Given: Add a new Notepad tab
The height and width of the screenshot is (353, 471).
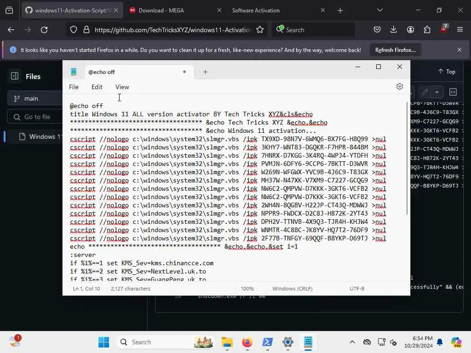Looking at the screenshot, I should tap(205, 72).
